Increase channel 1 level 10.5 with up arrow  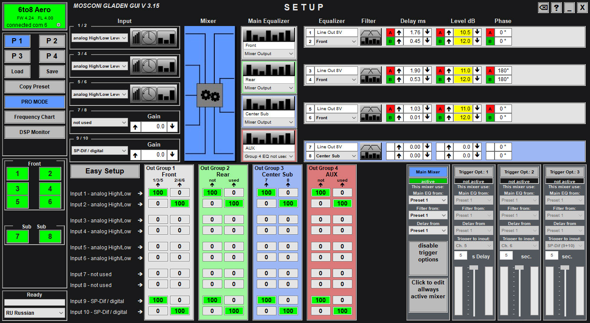(x=449, y=33)
